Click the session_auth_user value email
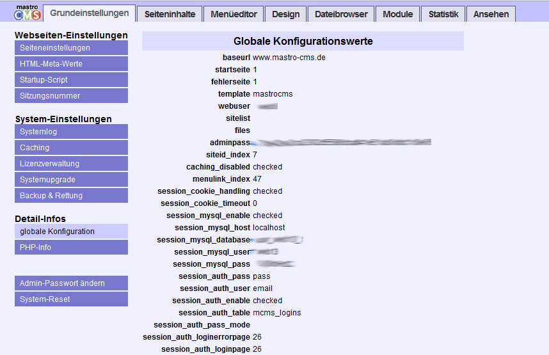 click(262, 288)
